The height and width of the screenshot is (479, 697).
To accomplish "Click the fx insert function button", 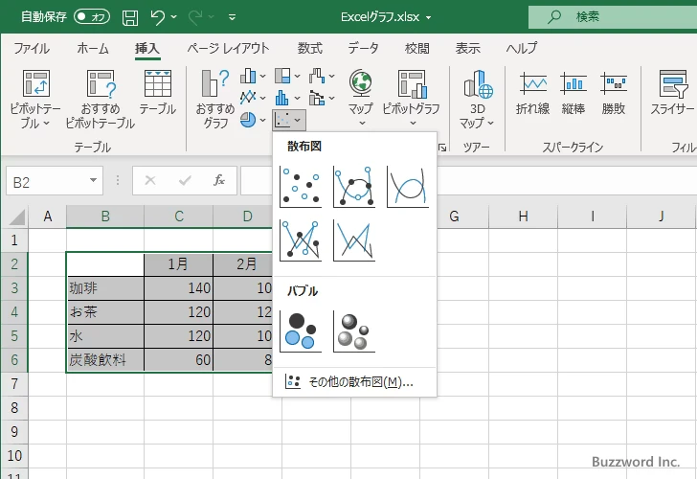I will 219,180.
